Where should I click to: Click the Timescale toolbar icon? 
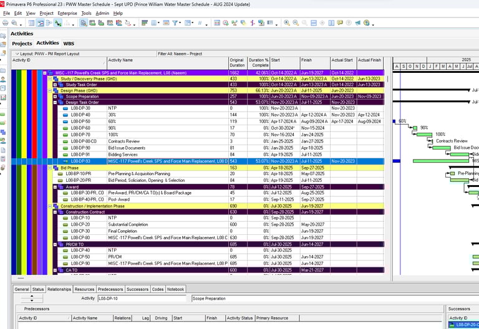pos(166,23)
